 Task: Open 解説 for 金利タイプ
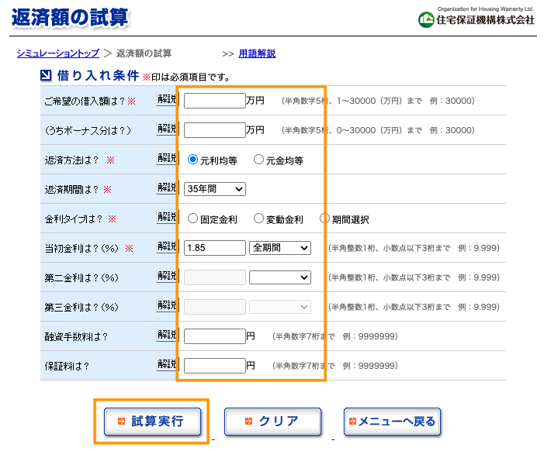pyautogui.click(x=167, y=218)
